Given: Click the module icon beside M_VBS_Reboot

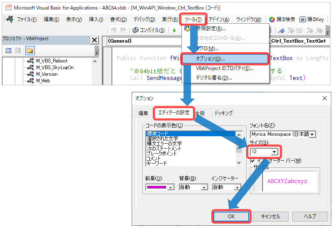Looking at the screenshot, I should coord(31,61).
